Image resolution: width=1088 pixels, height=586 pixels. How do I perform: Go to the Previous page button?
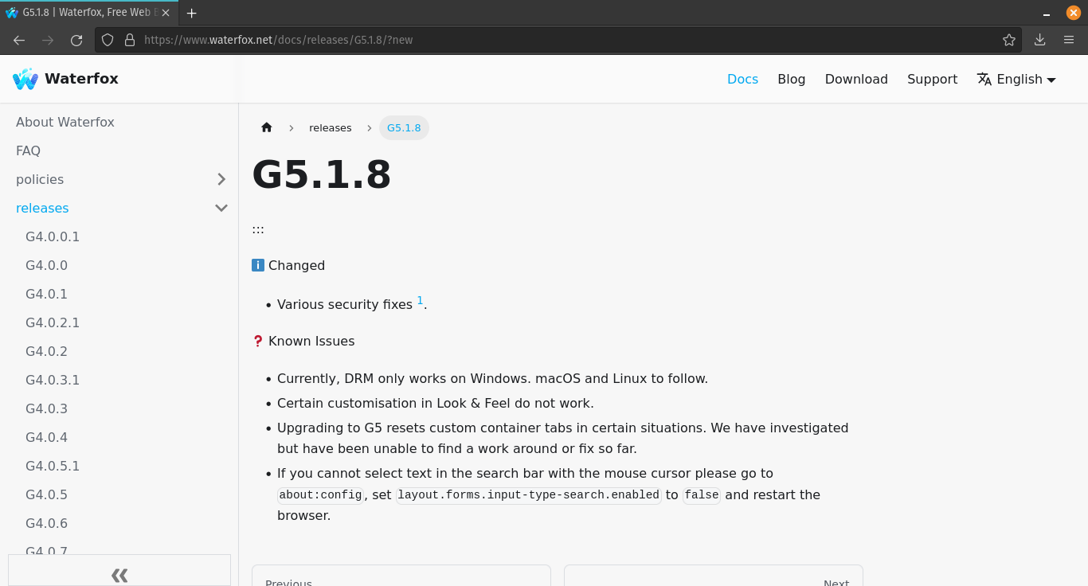pos(401,576)
